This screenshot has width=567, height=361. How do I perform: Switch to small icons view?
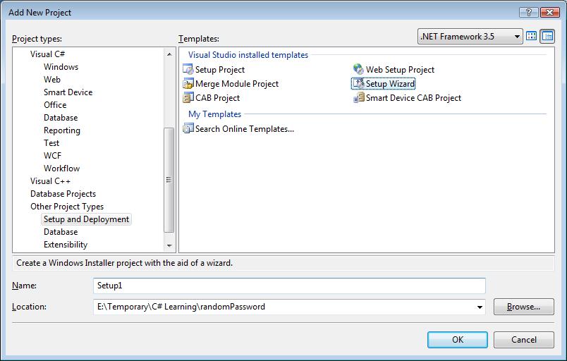tap(547, 36)
